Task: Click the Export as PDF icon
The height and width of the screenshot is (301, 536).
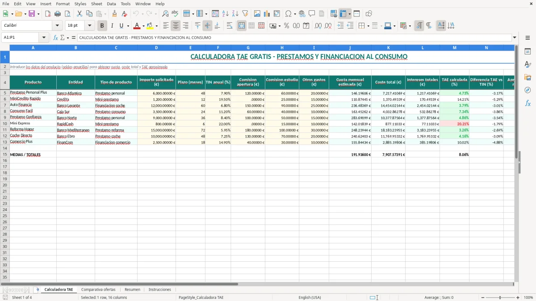Action: (47, 14)
